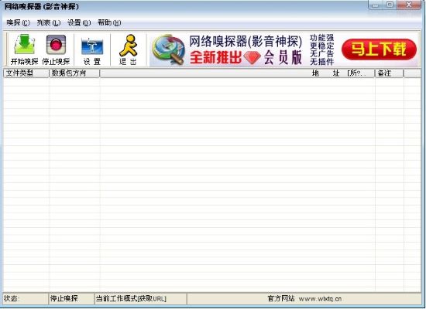Viewport: 426px width, 309px height.
Task: Click the 全新推出 会员版 banner text
Action: pyautogui.click(x=246, y=57)
